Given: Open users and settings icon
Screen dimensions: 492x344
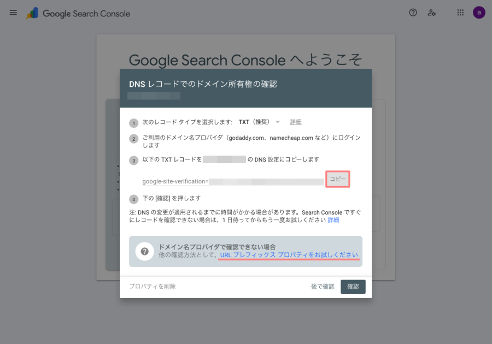Looking at the screenshot, I should coord(431,13).
